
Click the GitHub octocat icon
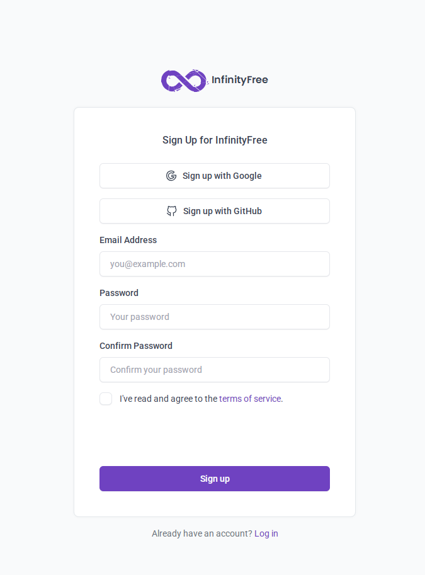(x=172, y=211)
